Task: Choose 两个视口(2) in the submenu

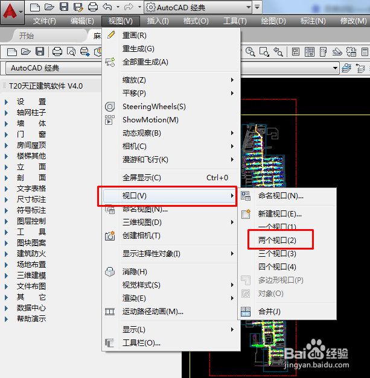Action: pyautogui.click(x=287, y=241)
